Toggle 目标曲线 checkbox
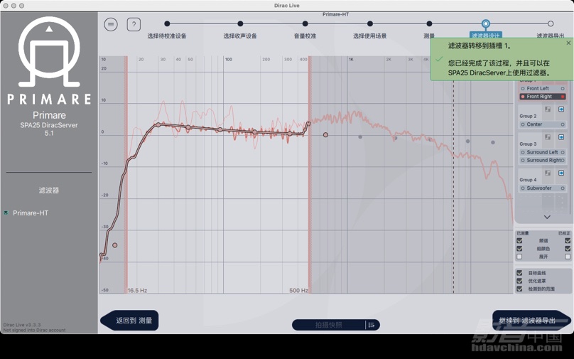The image size is (574, 359). click(519, 273)
